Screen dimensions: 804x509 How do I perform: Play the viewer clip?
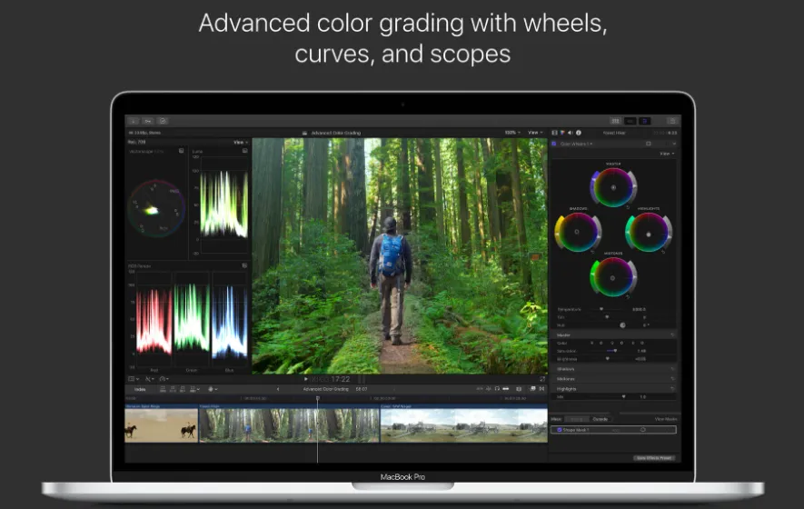point(306,379)
